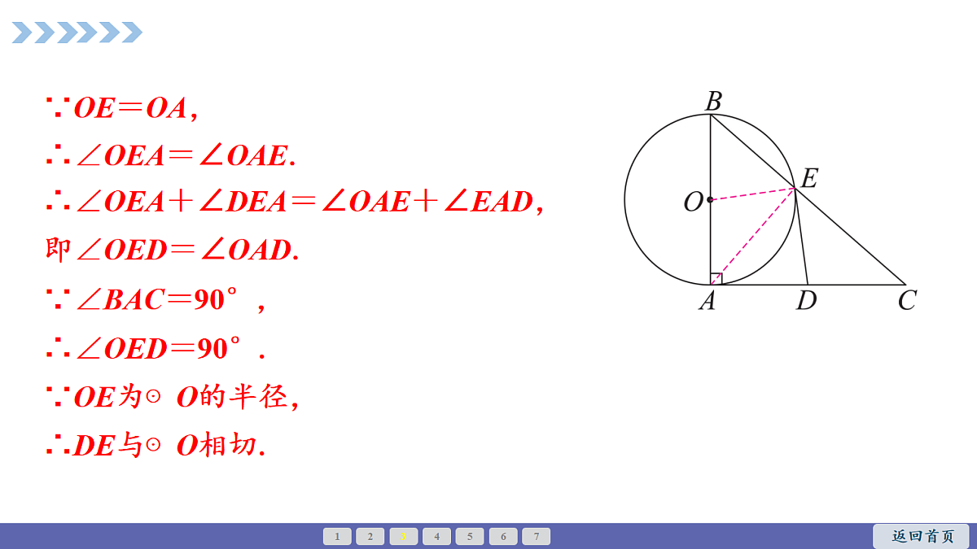The width and height of the screenshot is (977, 549).
Task: Click the blue chevron arrows icon
Action: (77, 33)
